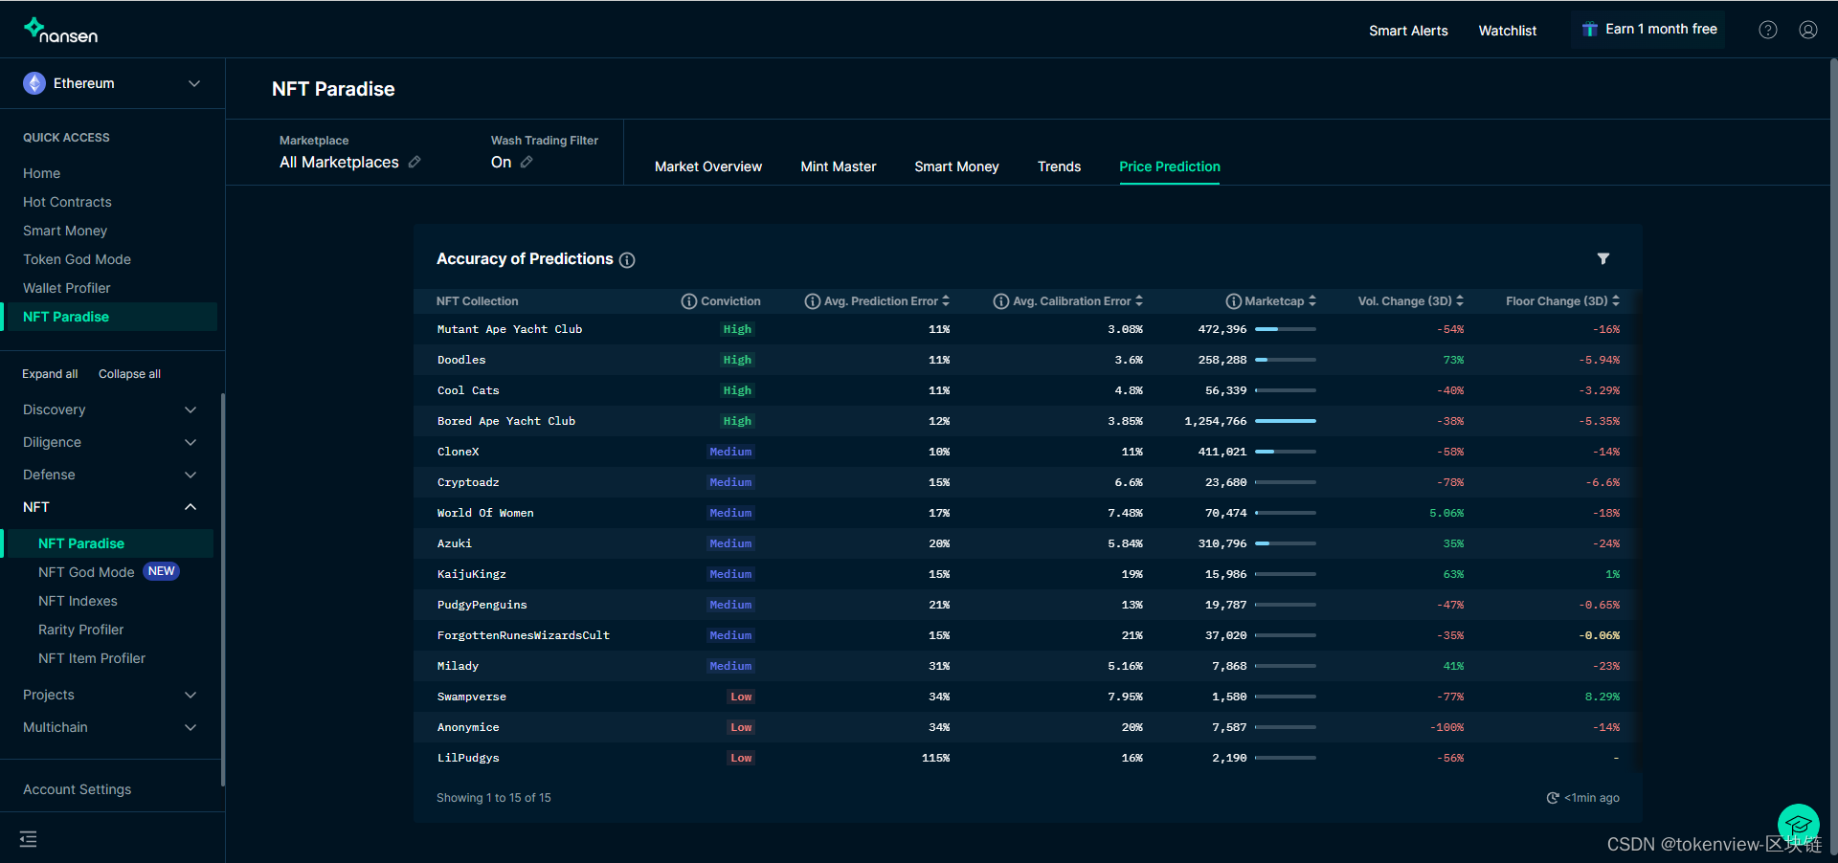The height and width of the screenshot is (863, 1838).
Task: Click the All Marketplaces value
Action: [339, 163]
